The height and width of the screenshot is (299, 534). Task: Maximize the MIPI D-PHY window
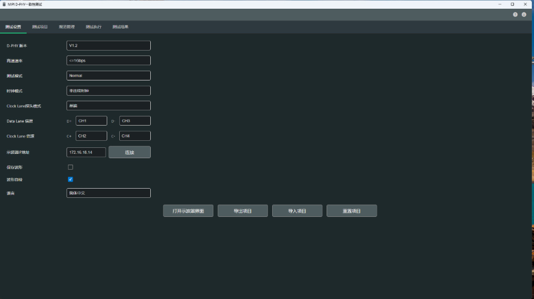coord(512,4)
